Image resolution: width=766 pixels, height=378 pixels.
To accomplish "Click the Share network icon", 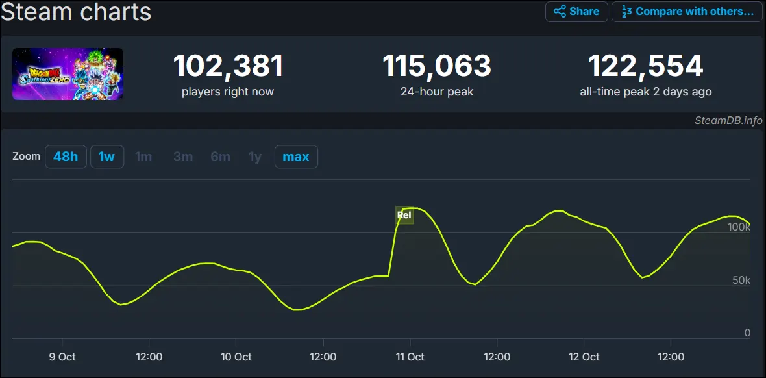I will [x=560, y=12].
